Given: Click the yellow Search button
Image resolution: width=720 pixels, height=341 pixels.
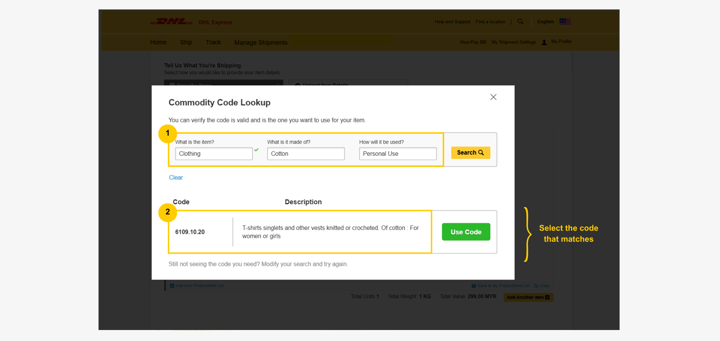Looking at the screenshot, I should 471,152.
